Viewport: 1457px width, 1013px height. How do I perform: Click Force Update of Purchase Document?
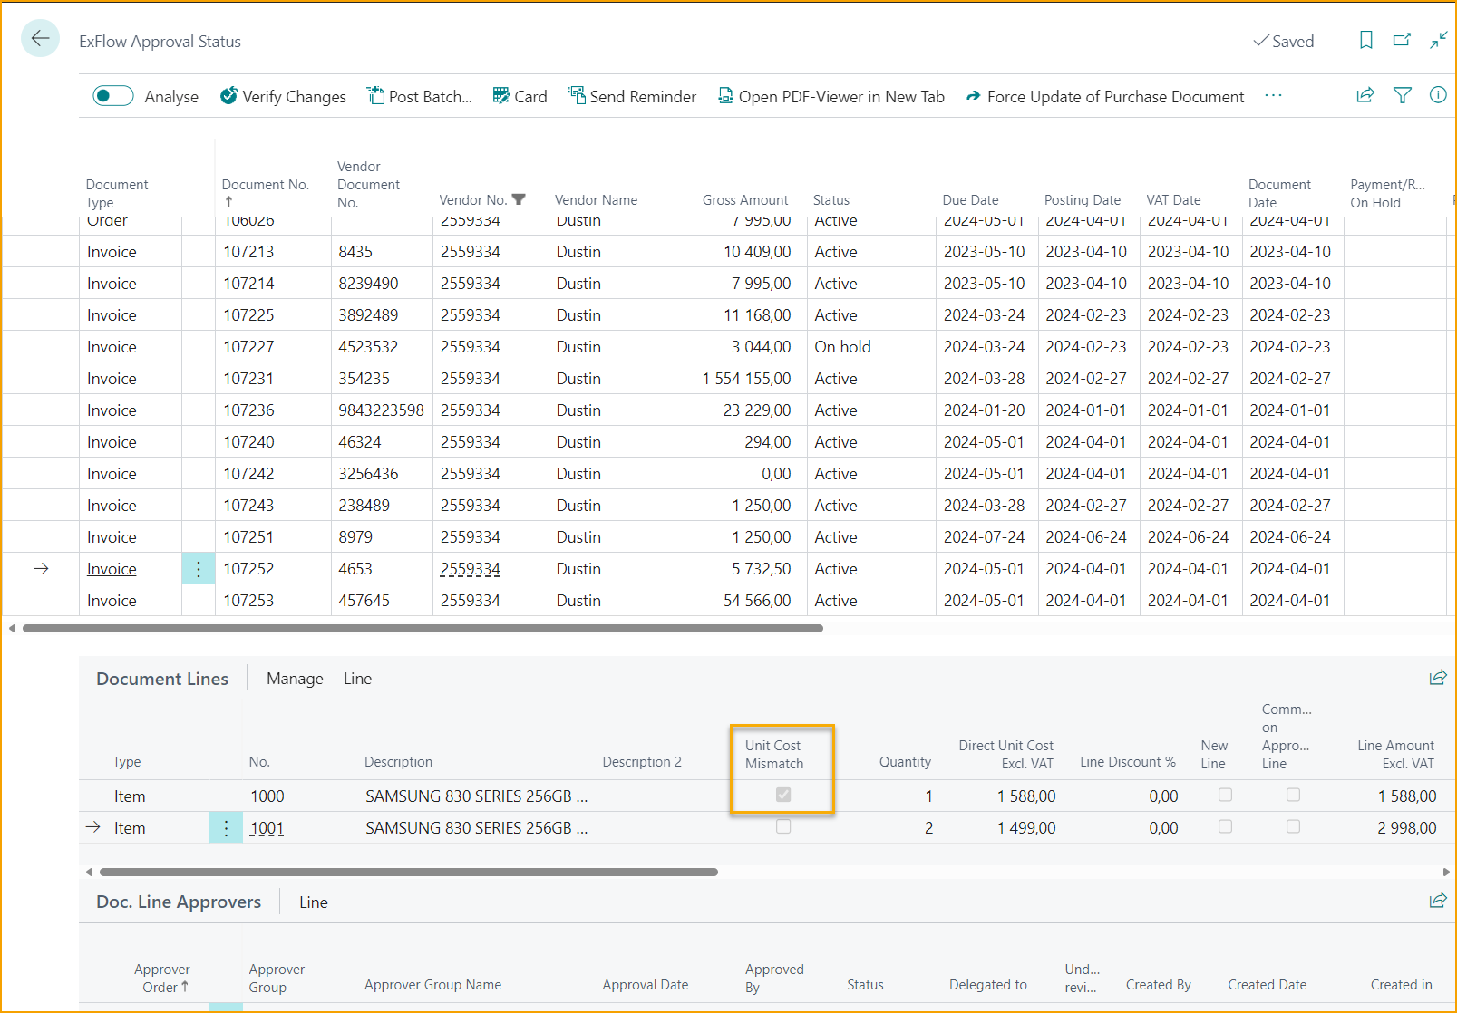pos(1105,96)
